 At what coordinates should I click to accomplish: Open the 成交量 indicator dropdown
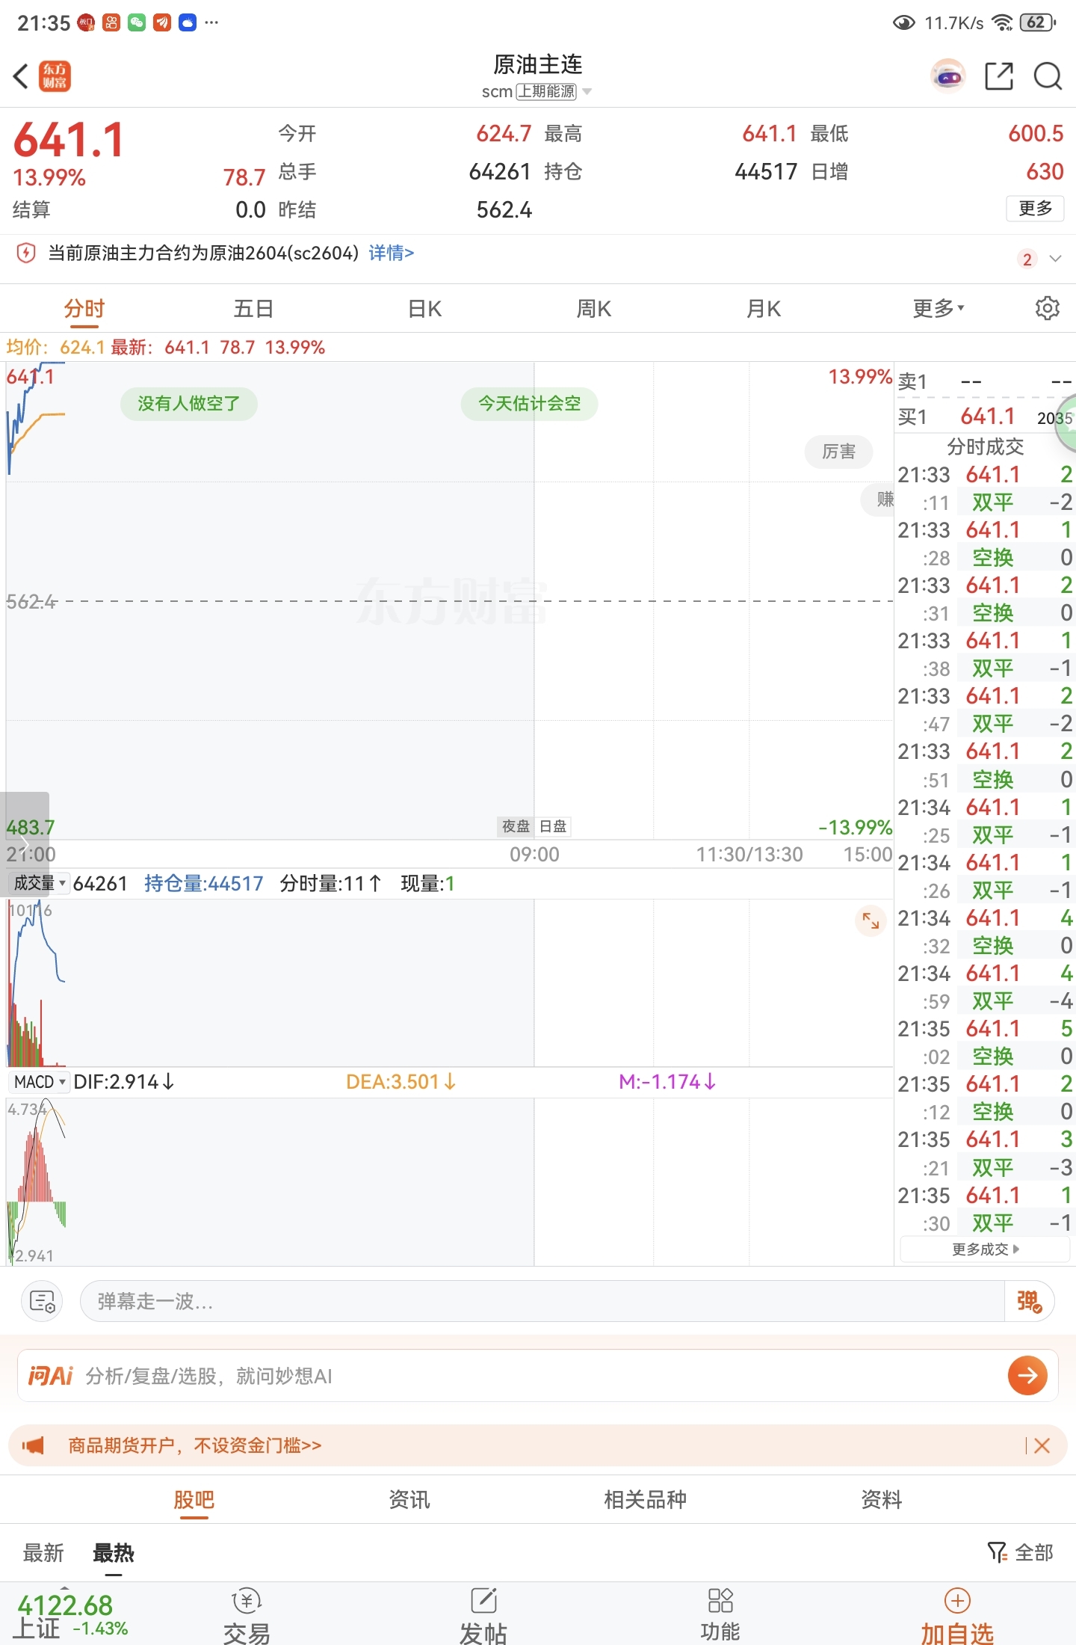pos(40,883)
